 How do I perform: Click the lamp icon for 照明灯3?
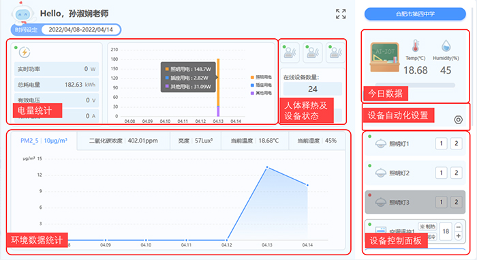click(380, 202)
